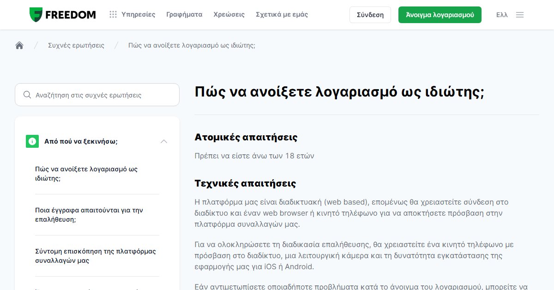This screenshot has height=290, width=554.
Task: Focus the Αναζήτηση στις συχνές ερωτήσεις field
Action: (97, 95)
